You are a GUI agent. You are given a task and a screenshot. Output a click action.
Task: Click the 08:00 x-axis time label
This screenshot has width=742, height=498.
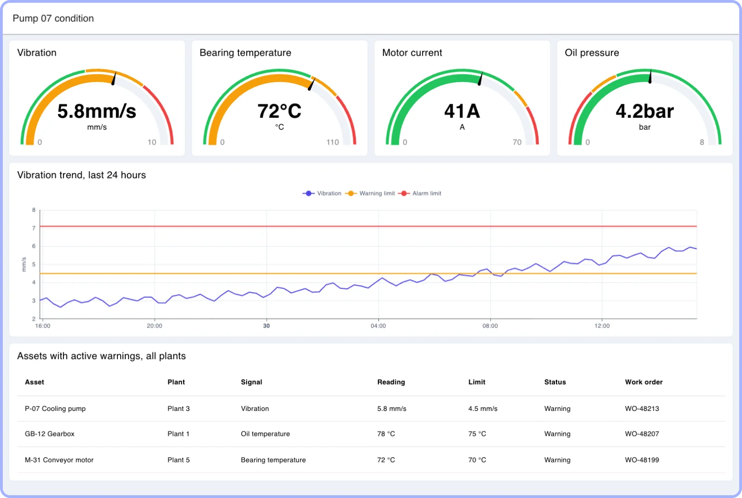point(490,326)
